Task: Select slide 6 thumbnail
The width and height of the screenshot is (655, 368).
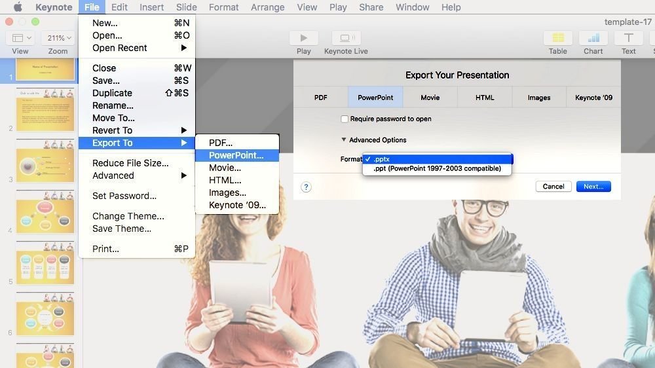Action: [x=45, y=314]
